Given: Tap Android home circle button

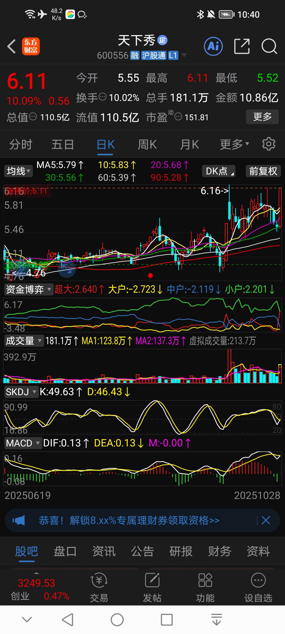Looking at the screenshot, I should pyautogui.click(x=117, y=620).
